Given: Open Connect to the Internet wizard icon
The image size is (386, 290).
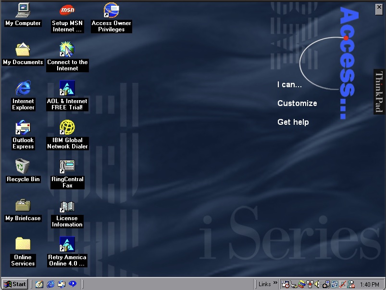Looking at the screenshot, I should (67, 49).
